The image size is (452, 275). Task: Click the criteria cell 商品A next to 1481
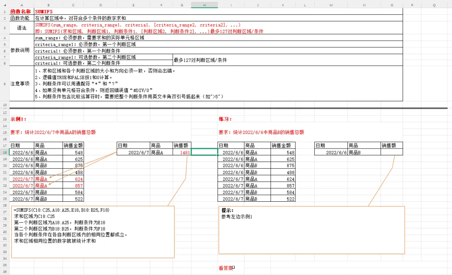click(162, 152)
